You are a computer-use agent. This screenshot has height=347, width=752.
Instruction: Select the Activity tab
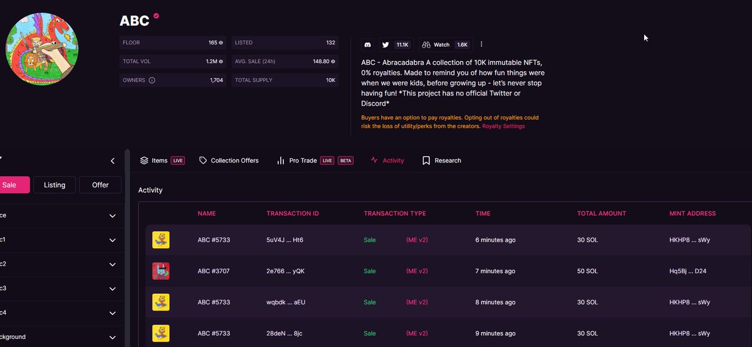point(387,161)
